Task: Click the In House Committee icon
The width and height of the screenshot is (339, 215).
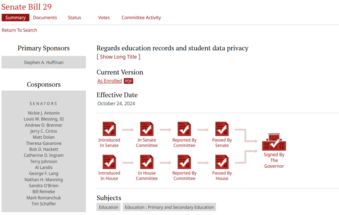Action: click(147, 162)
